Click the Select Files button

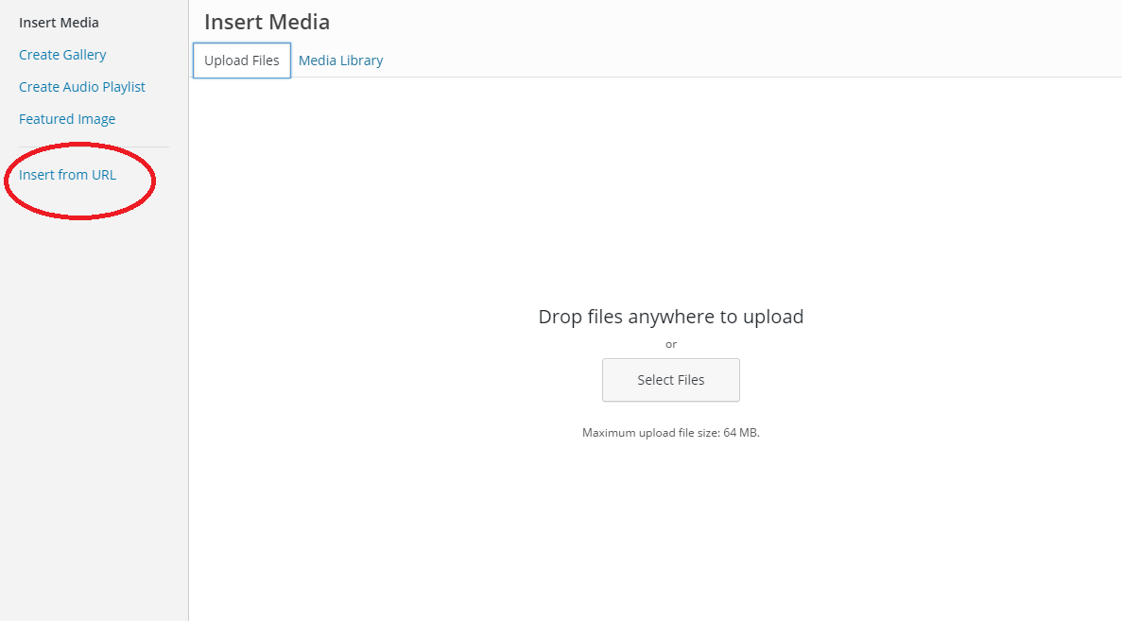tap(670, 380)
